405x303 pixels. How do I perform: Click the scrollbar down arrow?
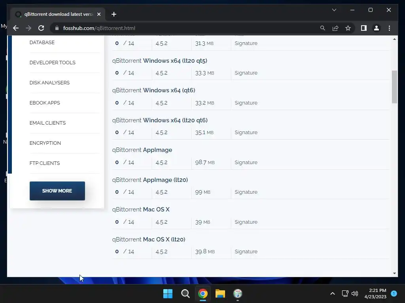point(394,273)
